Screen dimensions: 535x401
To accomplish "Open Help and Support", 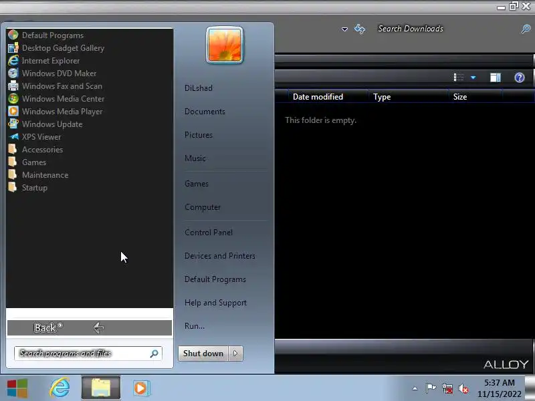I will point(215,303).
